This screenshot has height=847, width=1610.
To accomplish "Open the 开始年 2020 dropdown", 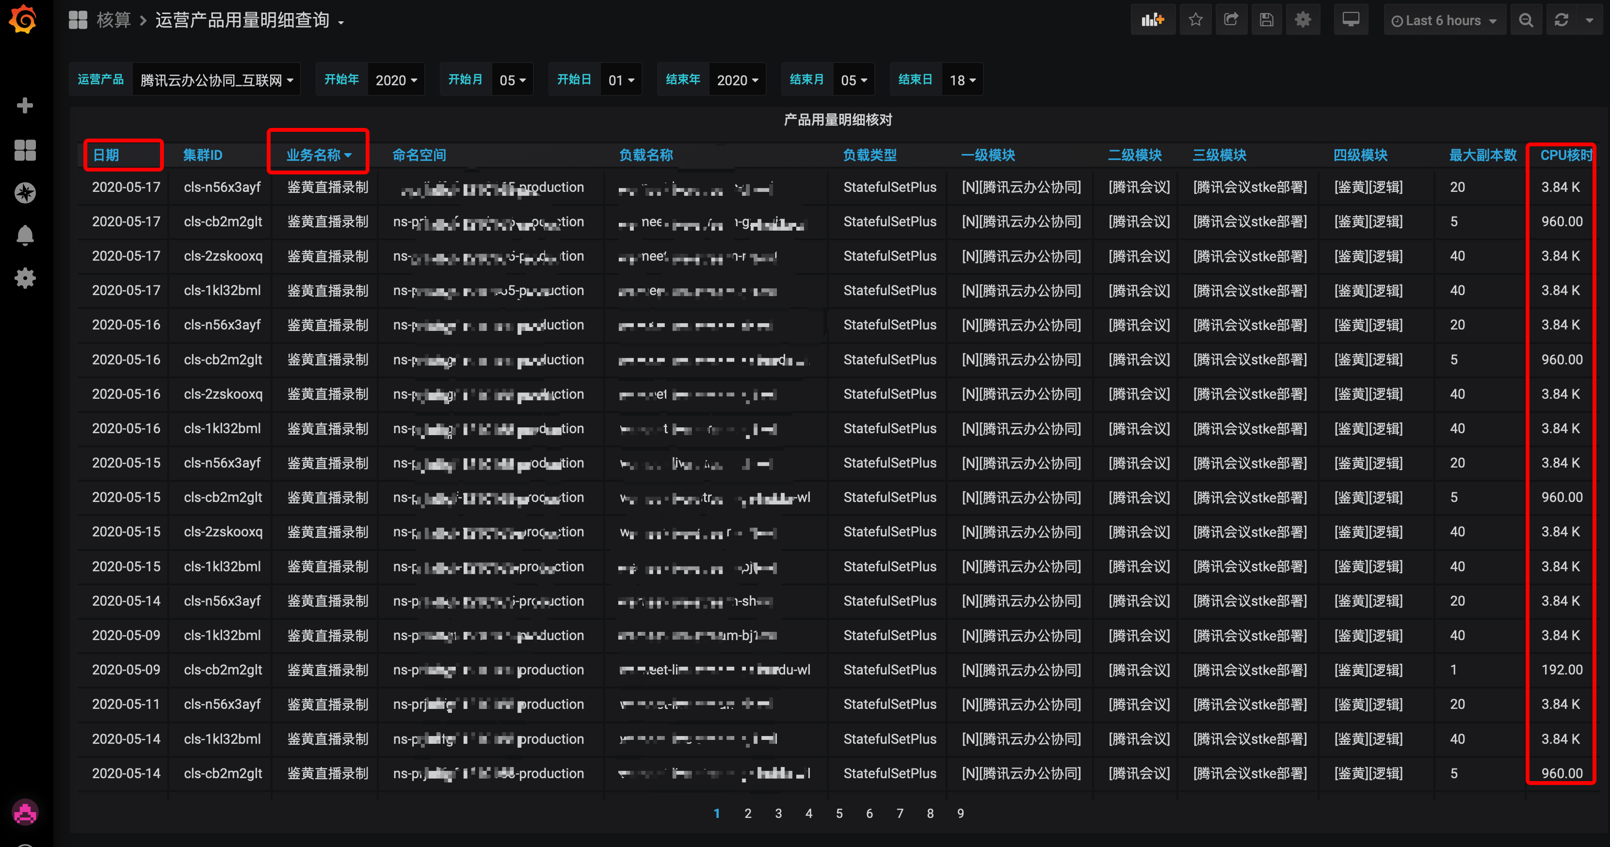I will pos(396,80).
